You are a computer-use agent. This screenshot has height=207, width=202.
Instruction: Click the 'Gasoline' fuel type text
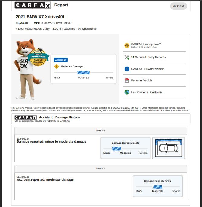click(70, 29)
